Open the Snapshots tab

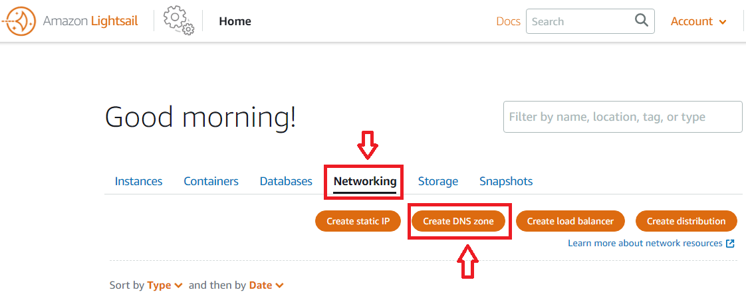506,181
